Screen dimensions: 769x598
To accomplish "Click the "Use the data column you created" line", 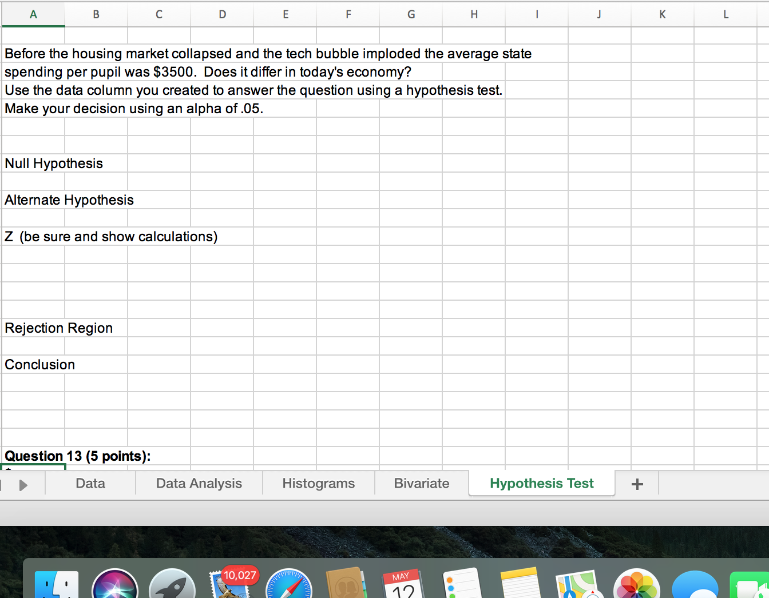I will point(253,90).
